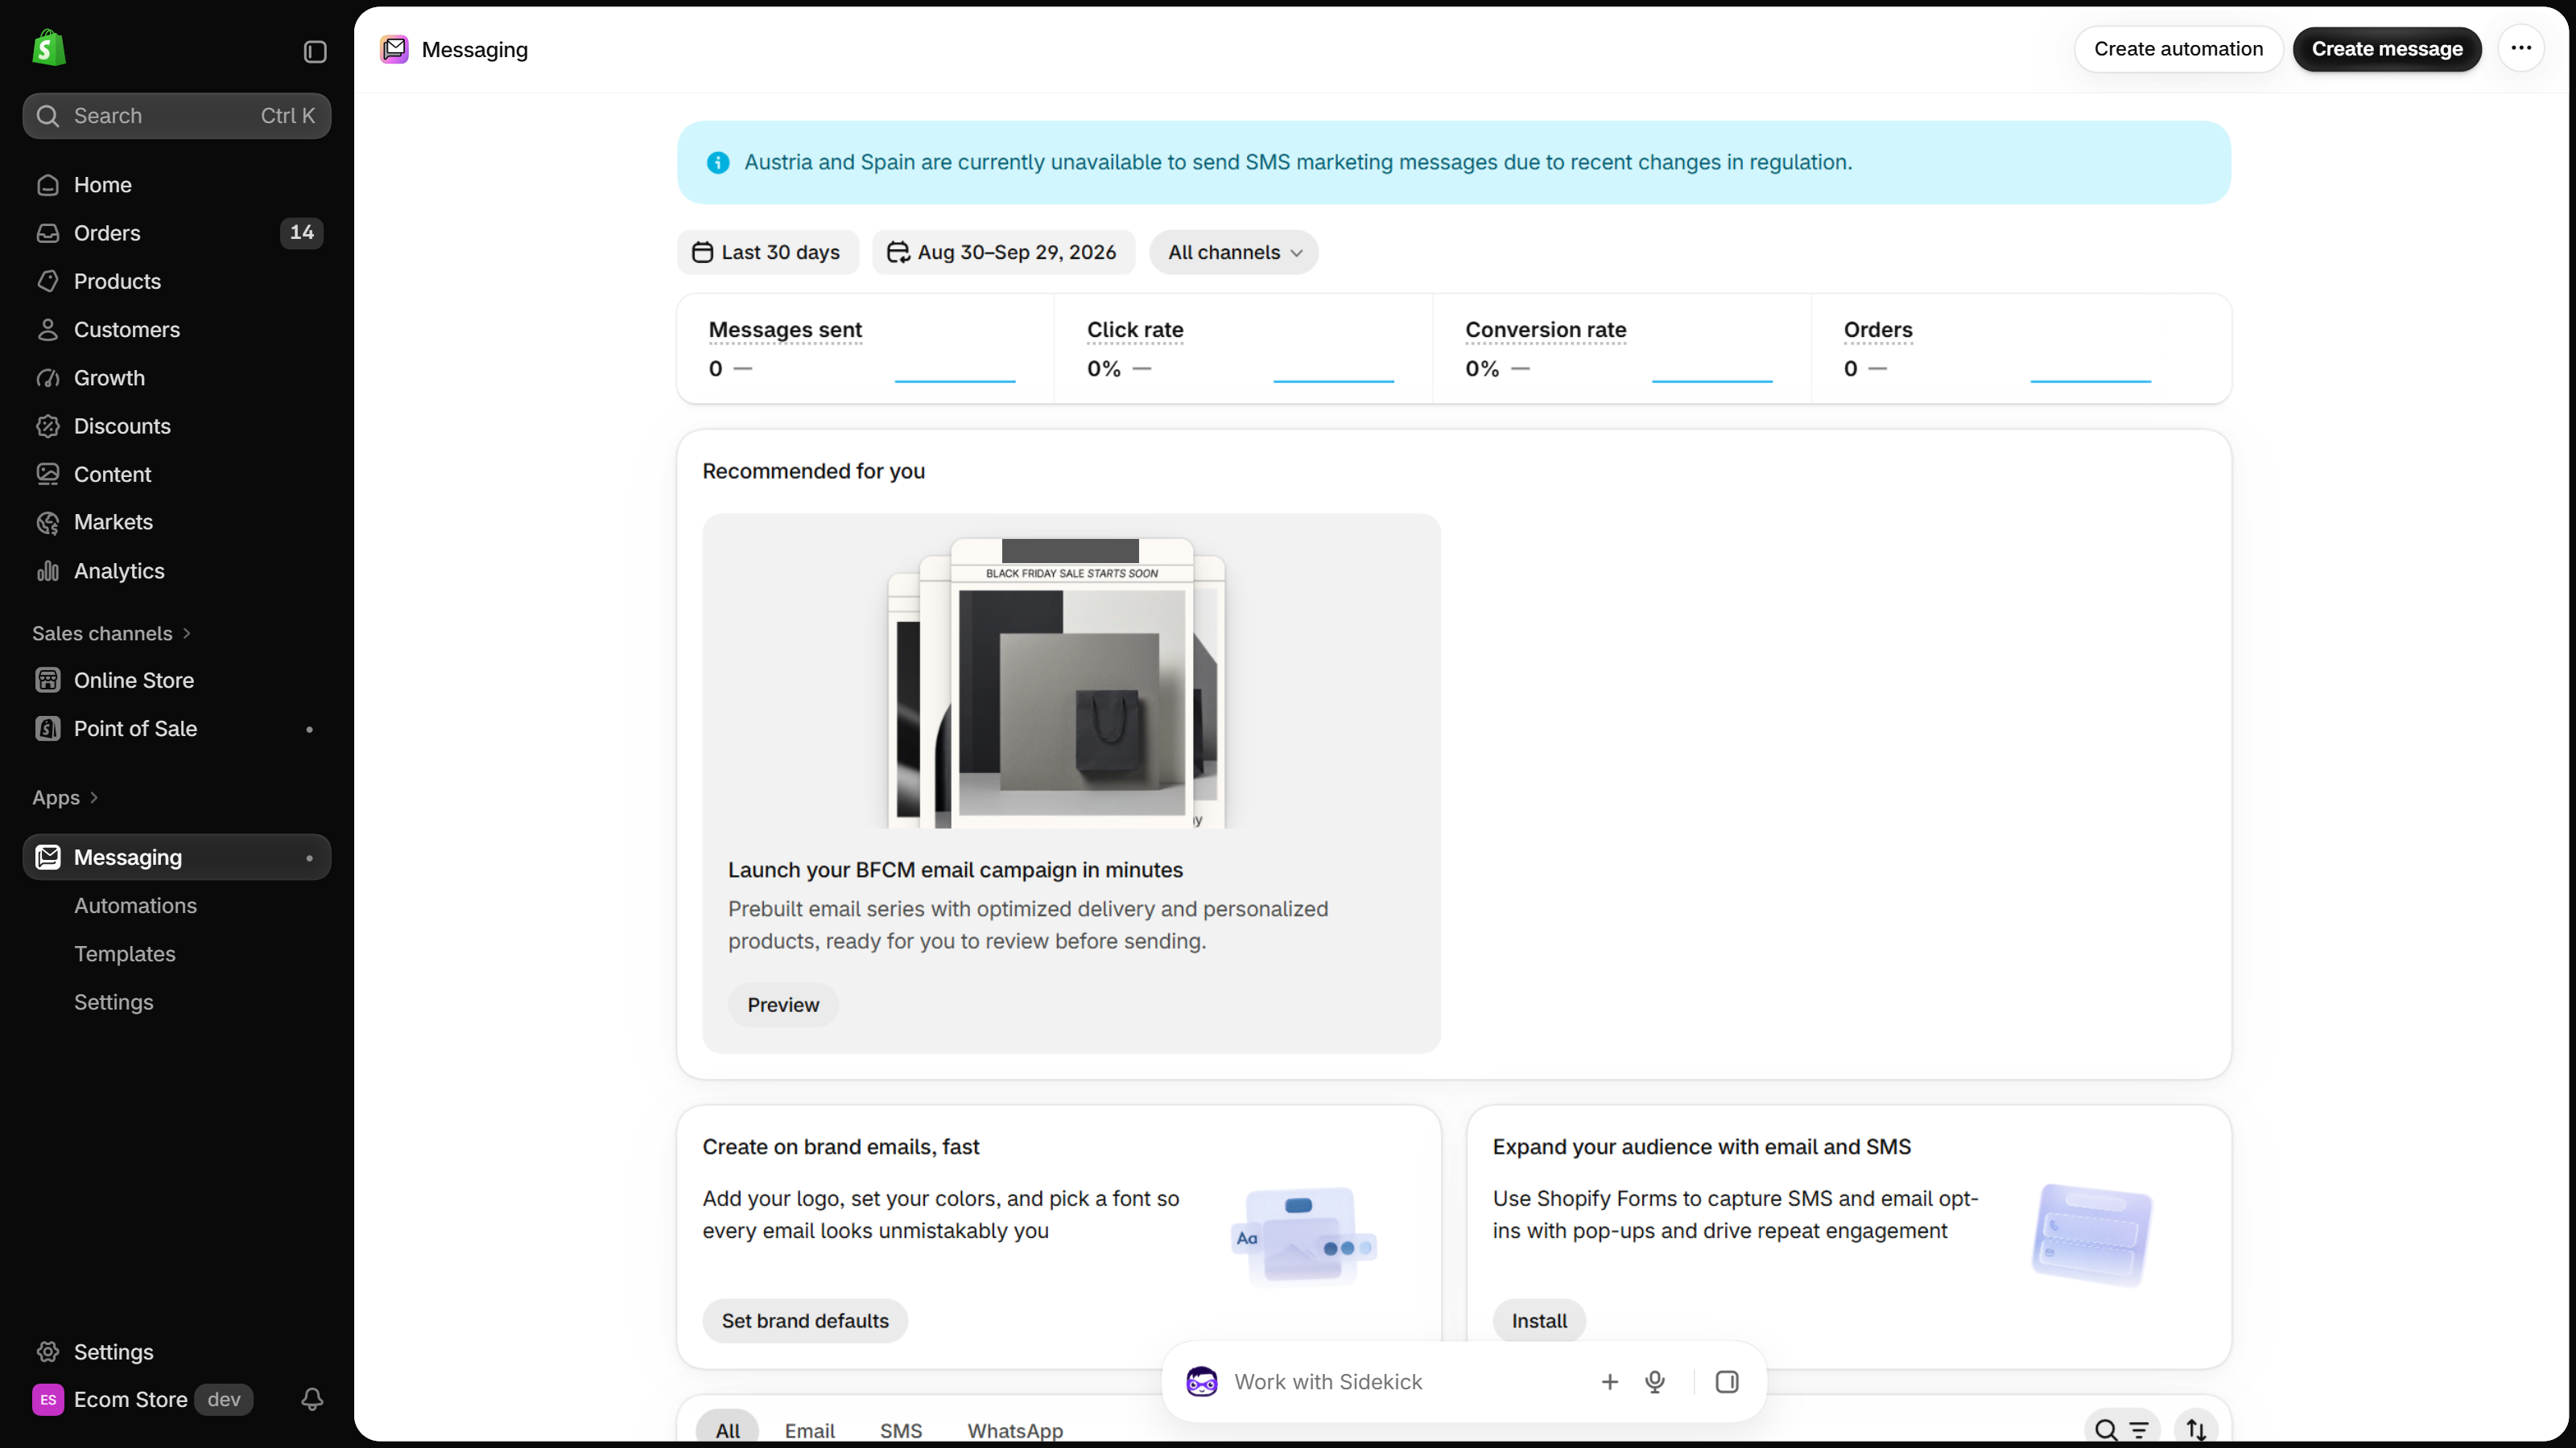This screenshot has height=1448, width=2576.
Task: Activate the Sidekick microphone icon
Action: pos(1655,1381)
